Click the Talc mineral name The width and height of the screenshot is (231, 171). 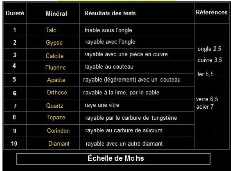pos(52,31)
